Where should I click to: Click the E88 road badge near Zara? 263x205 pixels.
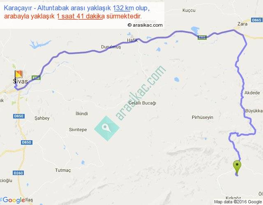click(202, 37)
